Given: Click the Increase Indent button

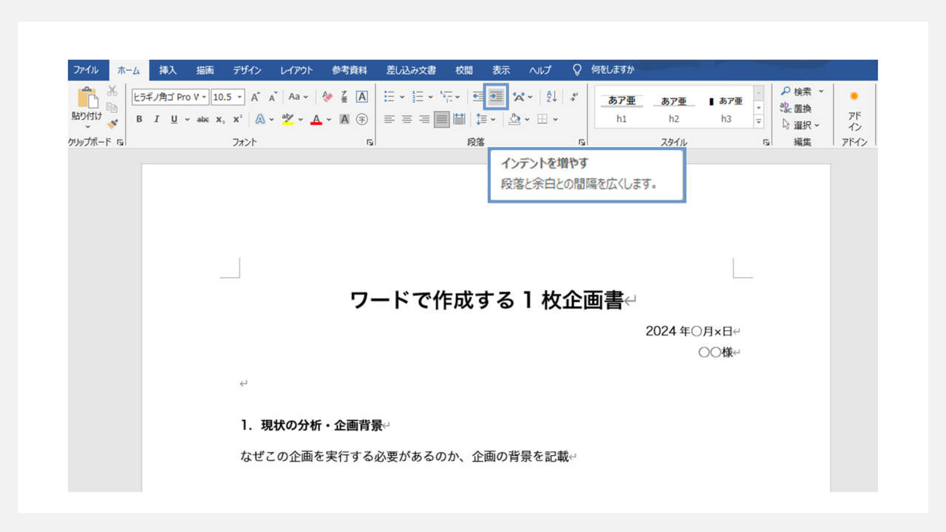Looking at the screenshot, I should tap(496, 97).
